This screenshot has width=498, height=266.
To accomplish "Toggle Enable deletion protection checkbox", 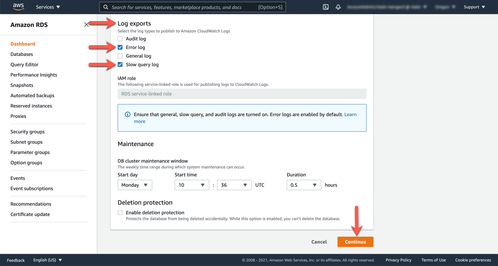I will pos(120,213).
